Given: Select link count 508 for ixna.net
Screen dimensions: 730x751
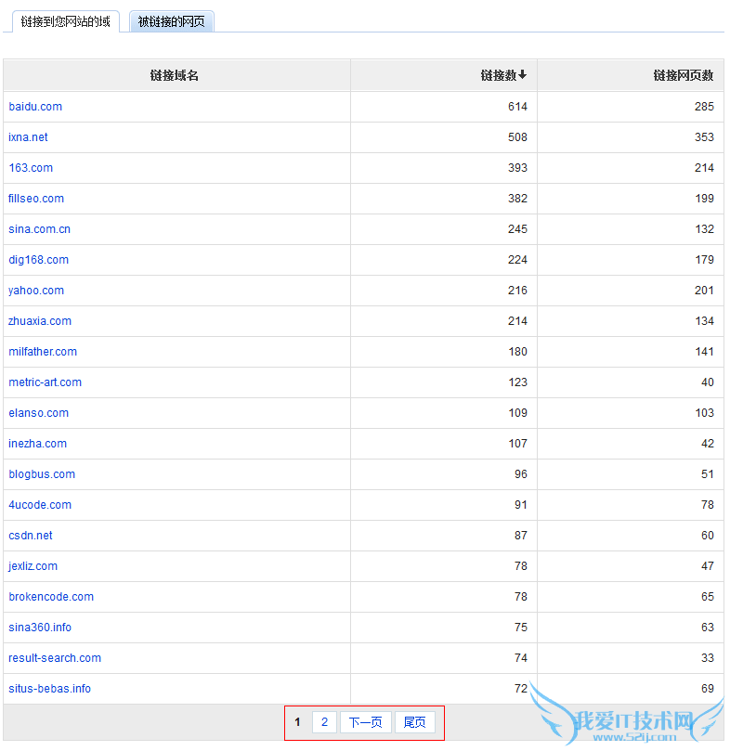Looking at the screenshot, I should tap(517, 137).
